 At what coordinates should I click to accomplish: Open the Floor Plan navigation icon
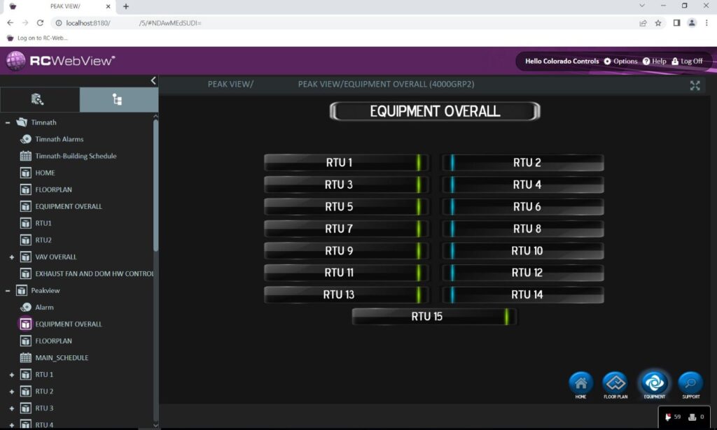coord(615,383)
